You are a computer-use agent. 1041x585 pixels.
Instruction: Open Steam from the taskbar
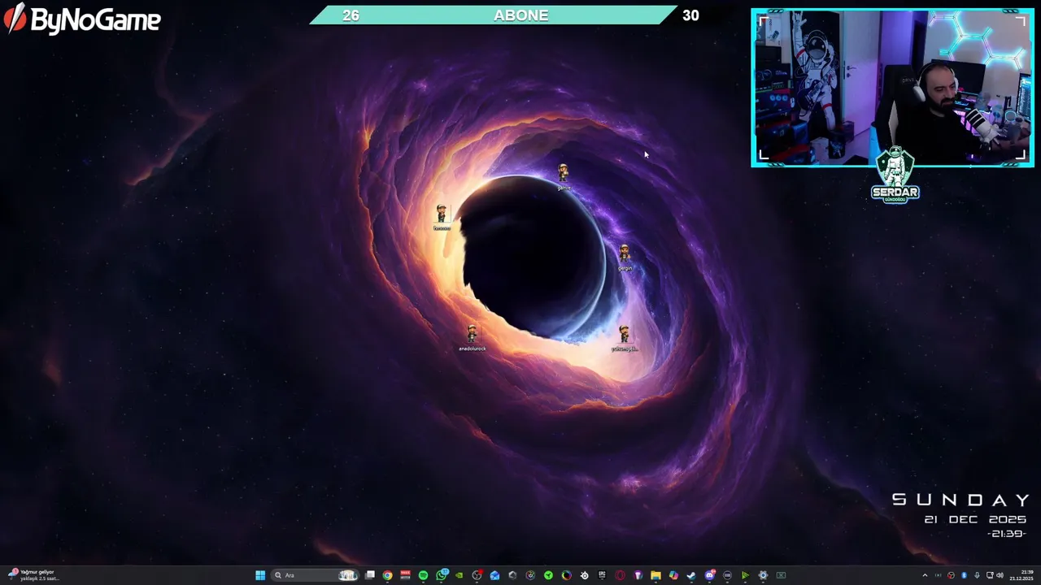tap(691, 575)
